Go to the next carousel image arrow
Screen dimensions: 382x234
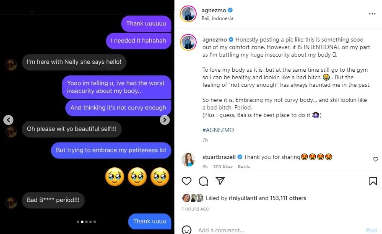pos(165,120)
